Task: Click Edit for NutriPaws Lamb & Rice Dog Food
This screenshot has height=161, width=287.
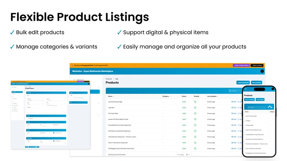Action: 234,131
